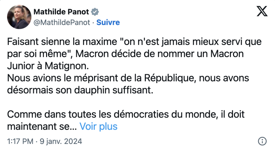Click the display name Mathilde Panot

pyautogui.click(x=61, y=12)
